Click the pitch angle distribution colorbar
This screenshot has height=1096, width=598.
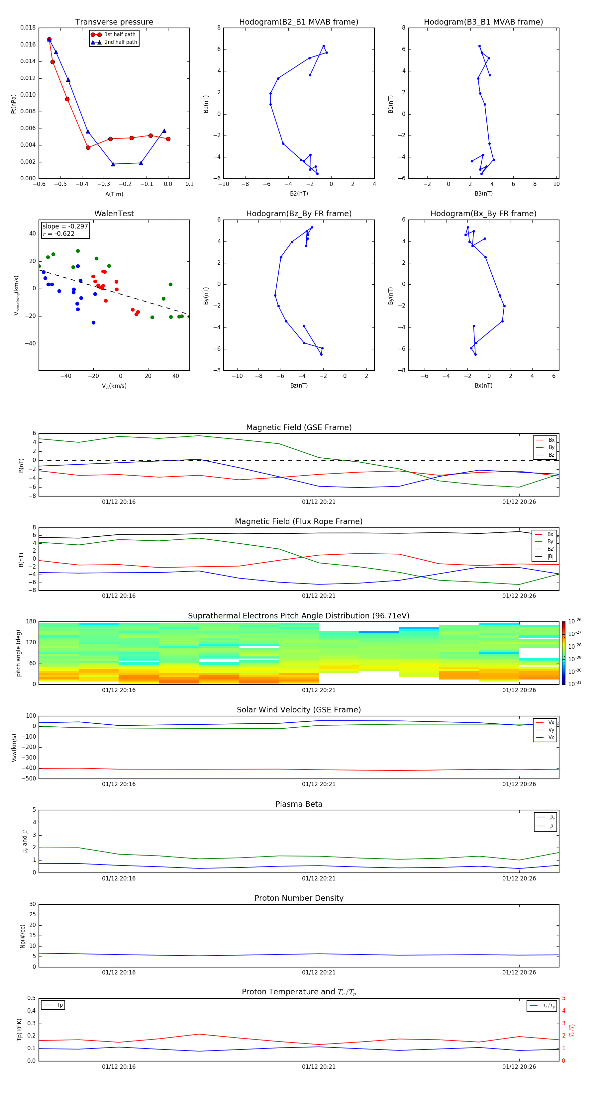(x=563, y=653)
